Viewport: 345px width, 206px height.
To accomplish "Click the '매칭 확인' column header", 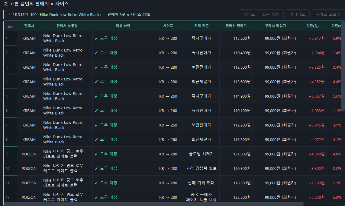I will pyautogui.click(x=123, y=26).
